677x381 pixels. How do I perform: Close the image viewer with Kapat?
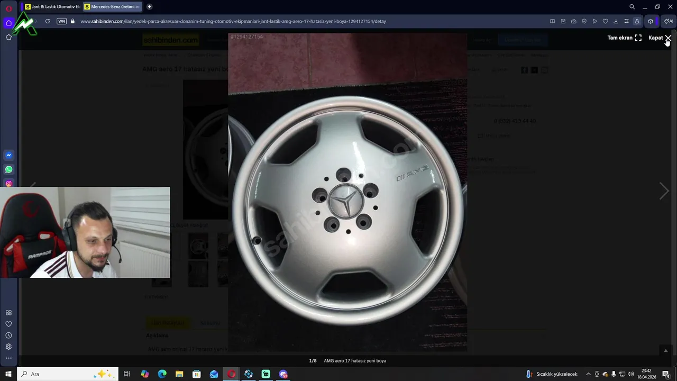[x=660, y=38]
